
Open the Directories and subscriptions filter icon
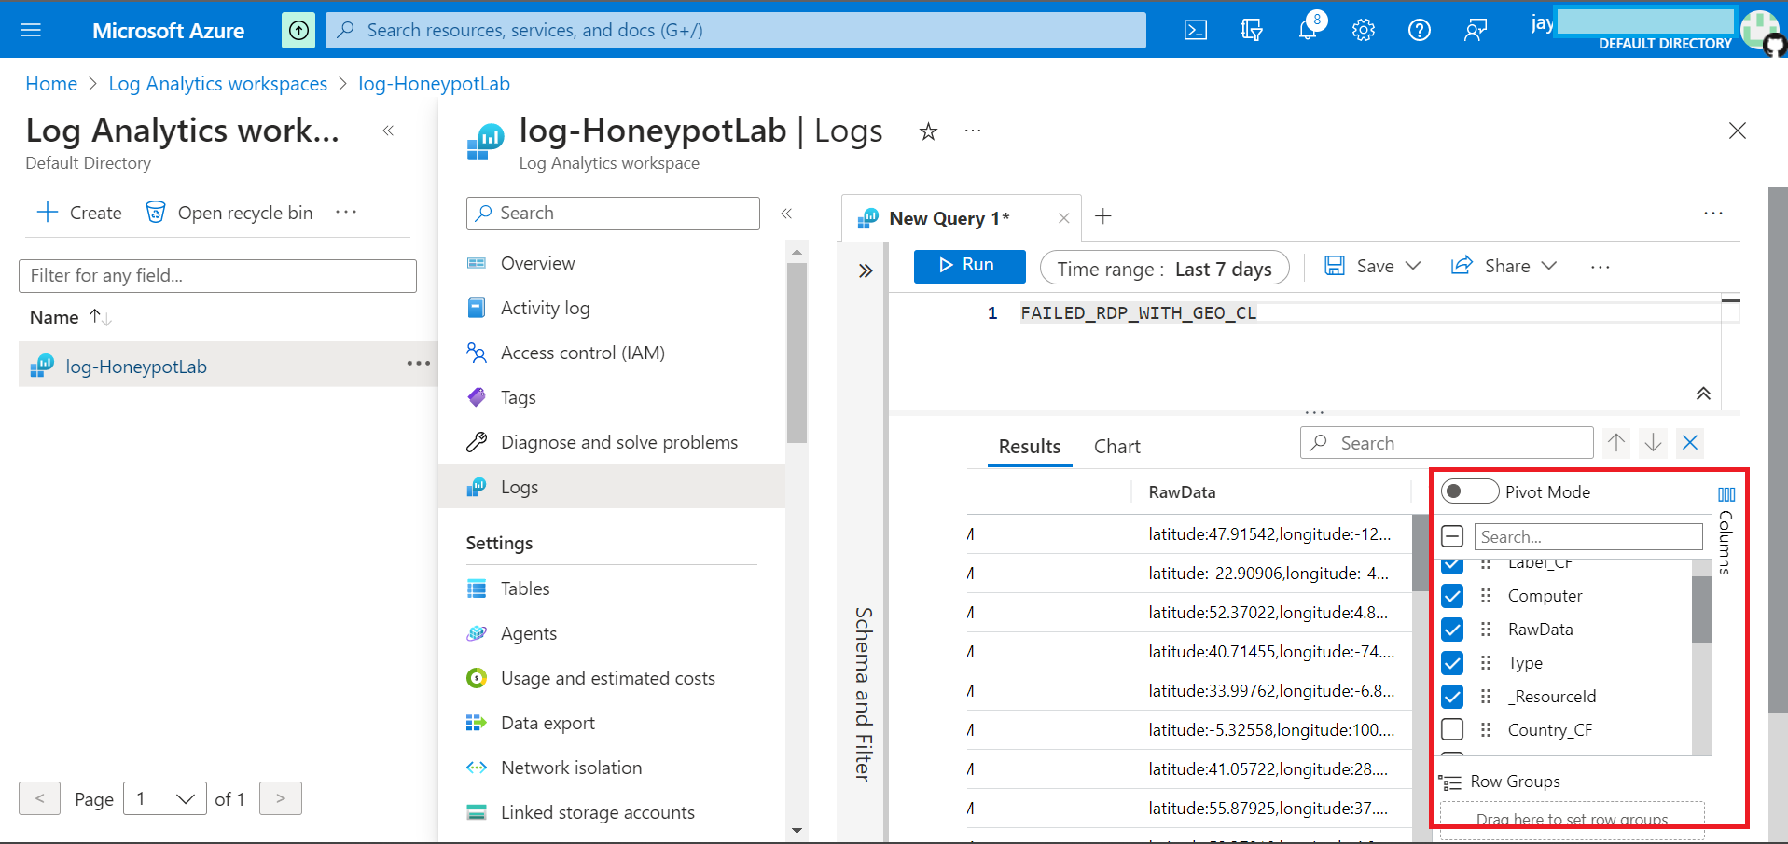click(1251, 30)
